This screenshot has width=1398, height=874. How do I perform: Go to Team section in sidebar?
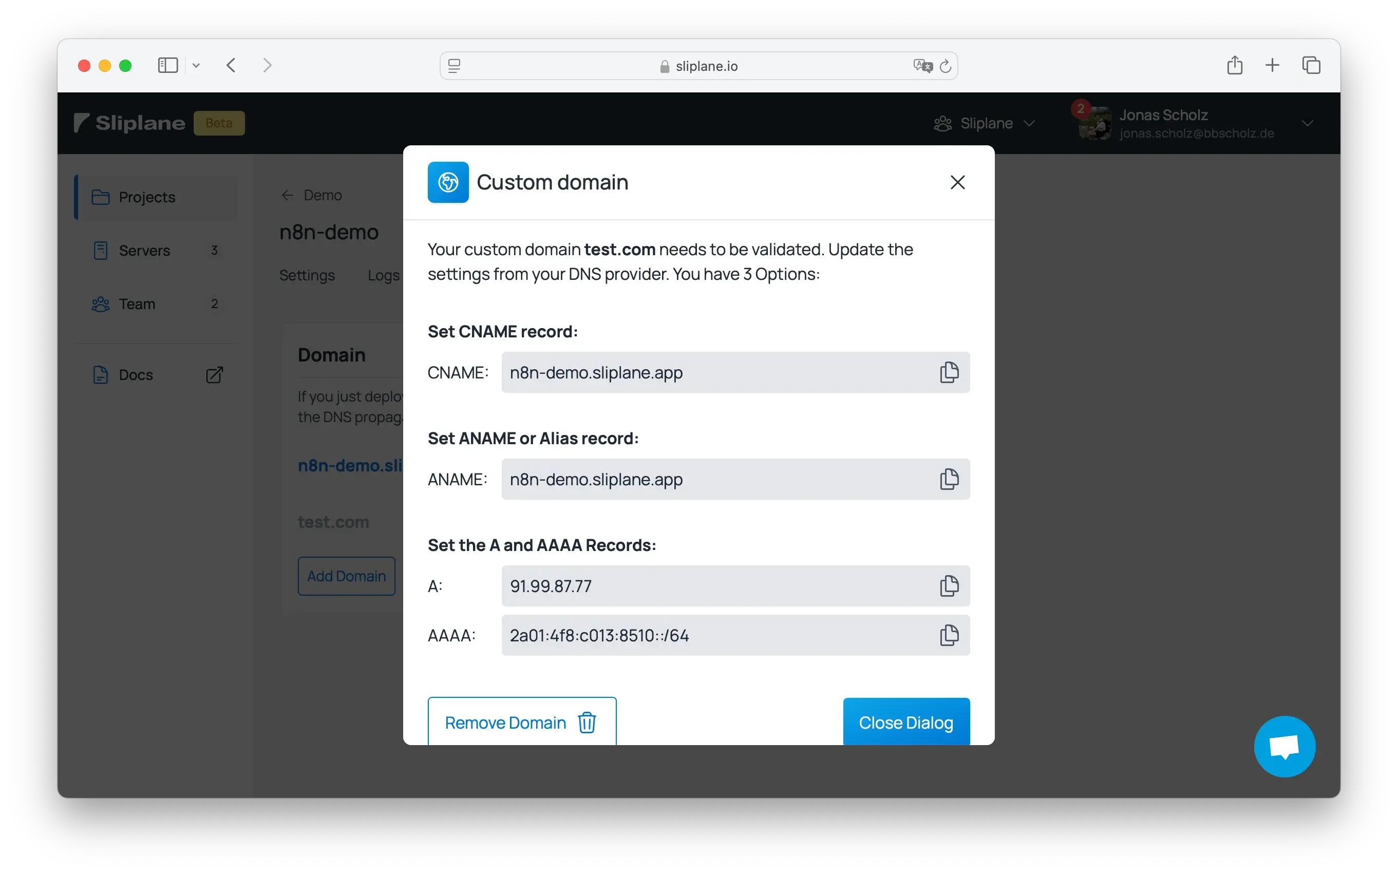(137, 304)
